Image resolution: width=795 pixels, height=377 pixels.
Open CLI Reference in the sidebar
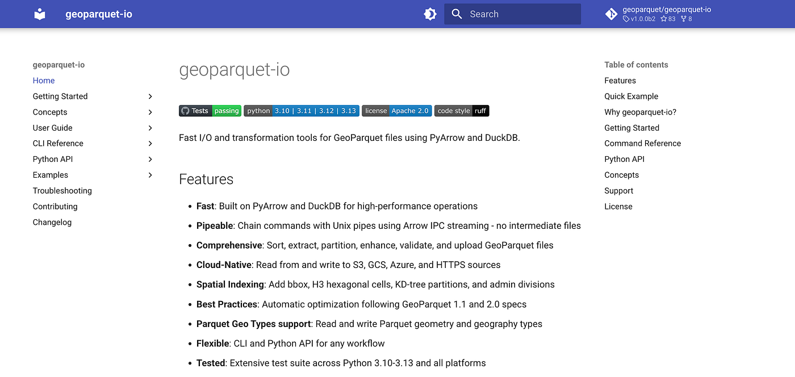click(x=58, y=144)
